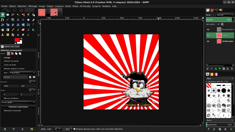
Task: Open the layer Mode Normal dropdown
Action: click(225, 15)
